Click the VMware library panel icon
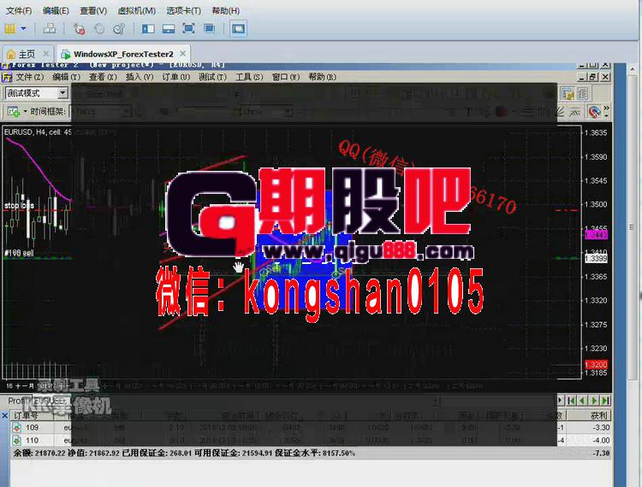 click(9, 28)
